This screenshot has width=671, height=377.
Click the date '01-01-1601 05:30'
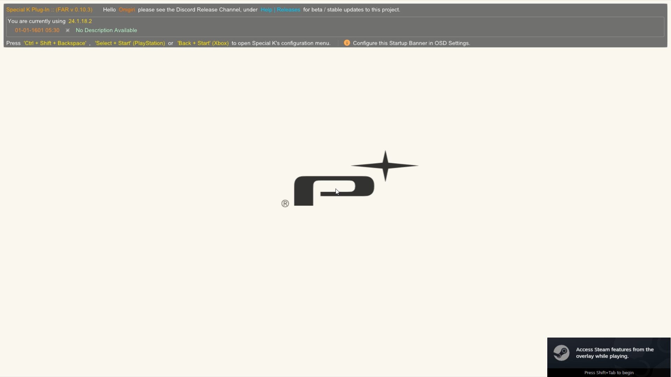click(x=37, y=30)
